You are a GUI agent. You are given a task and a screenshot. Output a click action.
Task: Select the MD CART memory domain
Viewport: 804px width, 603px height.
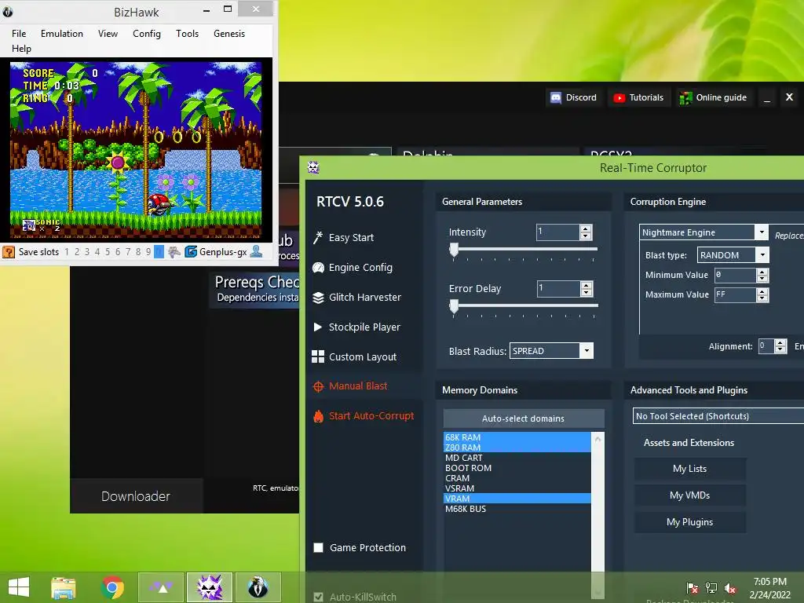517,458
